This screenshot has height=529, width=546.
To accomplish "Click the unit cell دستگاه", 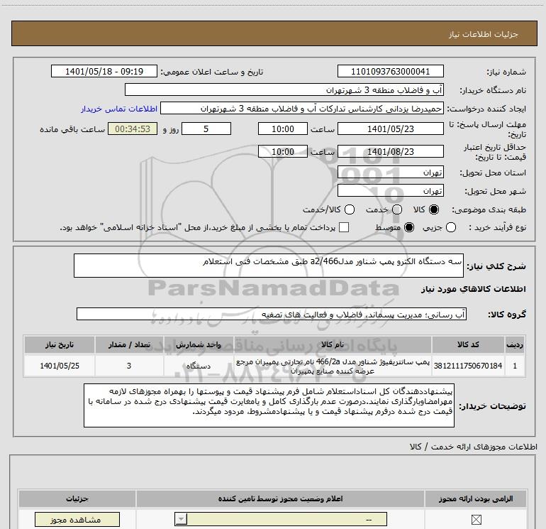I will [198, 366].
